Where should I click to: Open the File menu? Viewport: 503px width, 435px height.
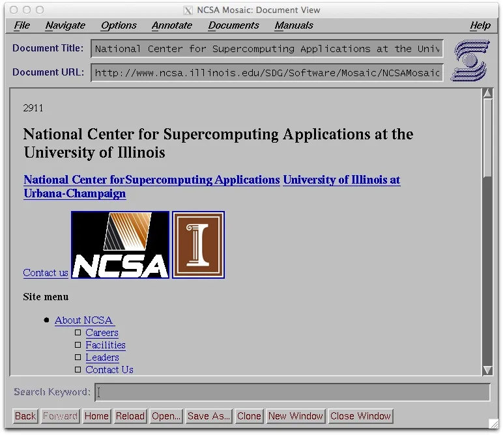tap(22, 25)
